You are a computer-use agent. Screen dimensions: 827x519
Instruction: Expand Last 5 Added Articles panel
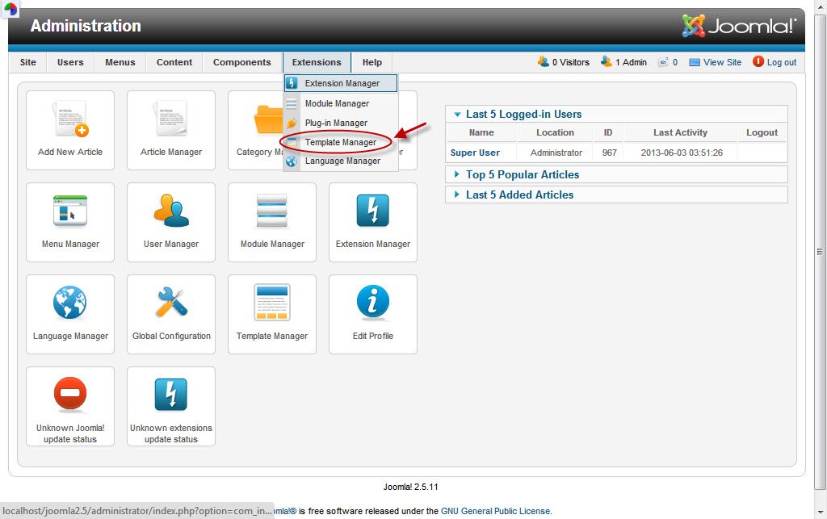pyautogui.click(x=519, y=195)
